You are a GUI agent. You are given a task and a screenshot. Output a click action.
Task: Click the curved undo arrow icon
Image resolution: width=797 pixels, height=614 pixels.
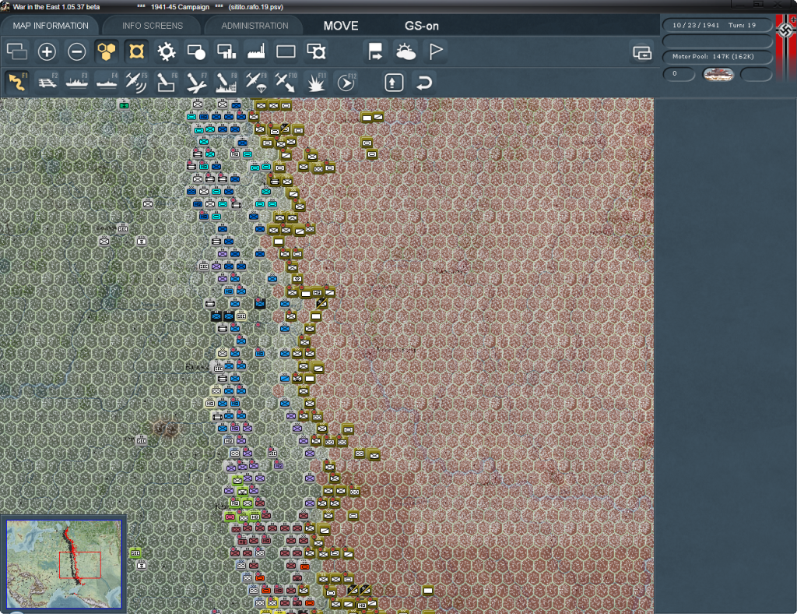(424, 82)
